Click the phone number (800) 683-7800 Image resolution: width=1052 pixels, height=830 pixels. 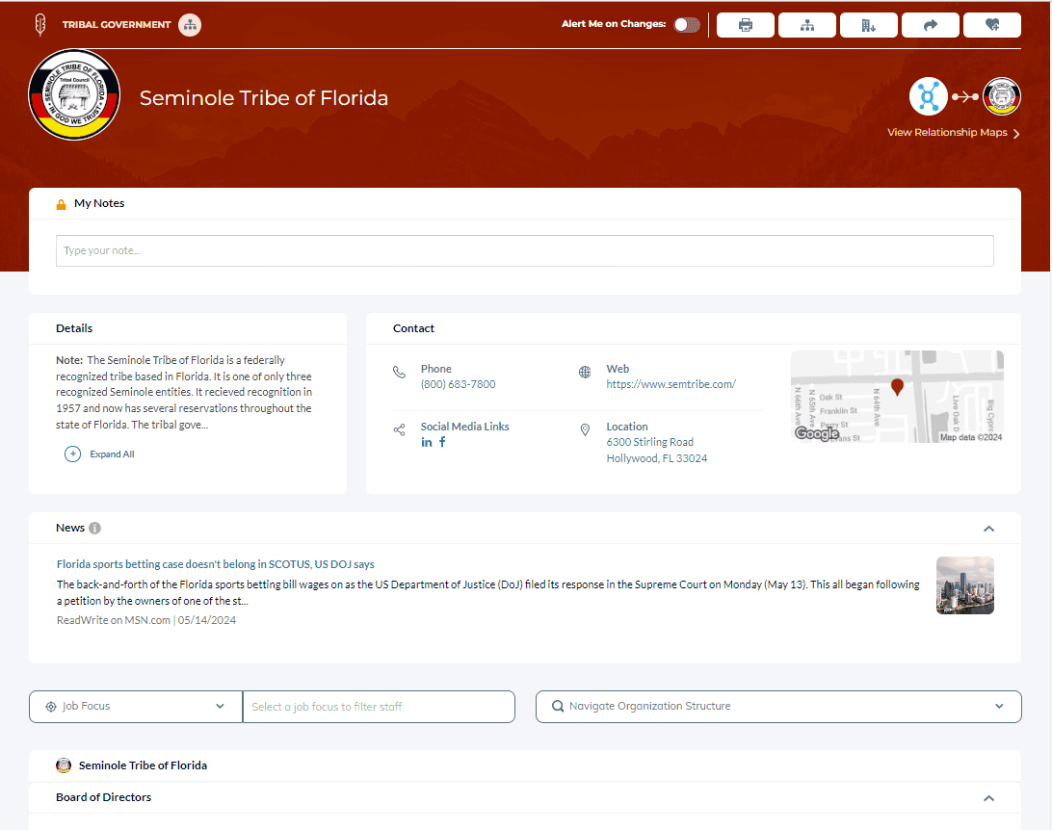pos(459,384)
